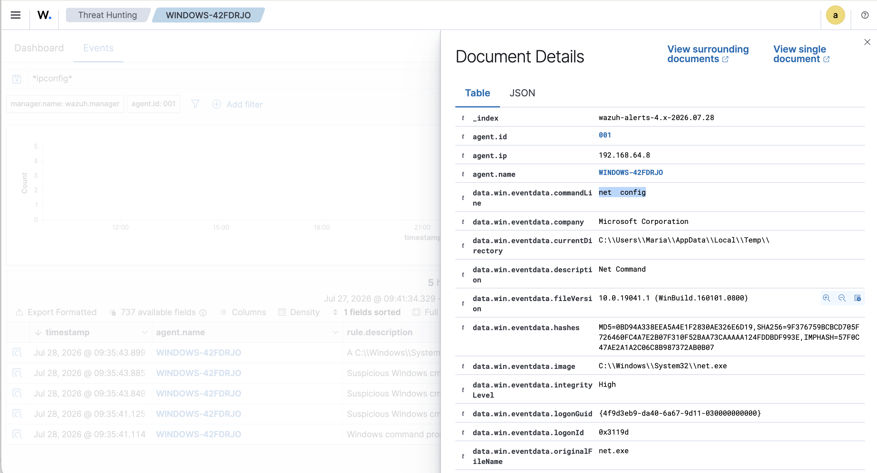The image size is (877, 473).
Task: Click the hashes value starting with MD5
Action: coord(729,337)
